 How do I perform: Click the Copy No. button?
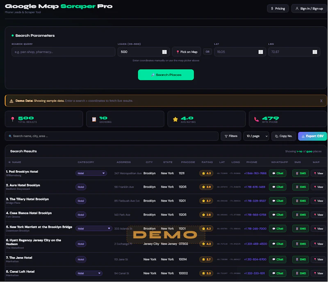pos(284,136)
